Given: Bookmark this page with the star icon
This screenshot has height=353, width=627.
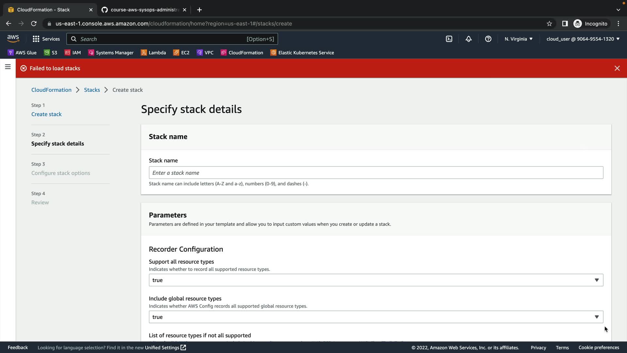Looking at the screenshot, I should click(x=549, y=24).
